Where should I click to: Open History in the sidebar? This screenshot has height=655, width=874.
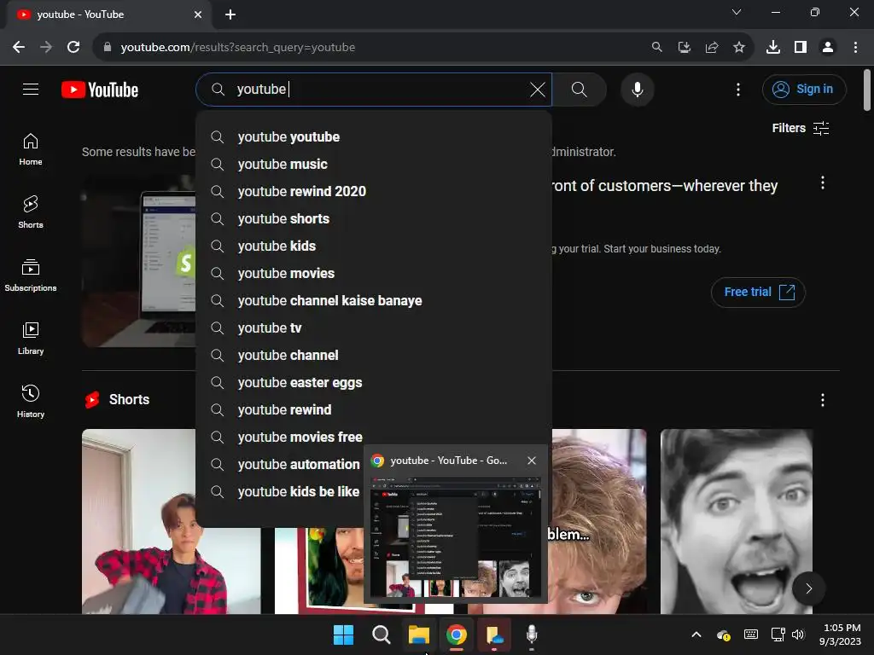[31, 402]
